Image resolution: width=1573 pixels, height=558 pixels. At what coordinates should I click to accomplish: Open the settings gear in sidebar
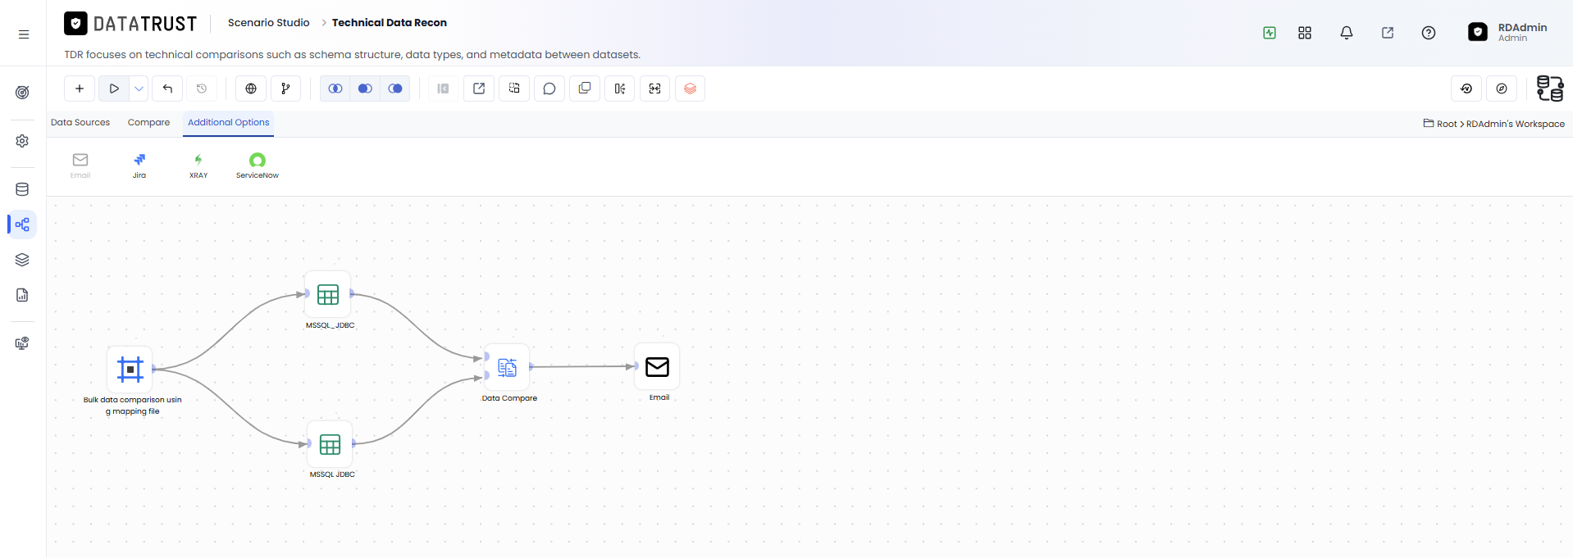pos(23,141)
